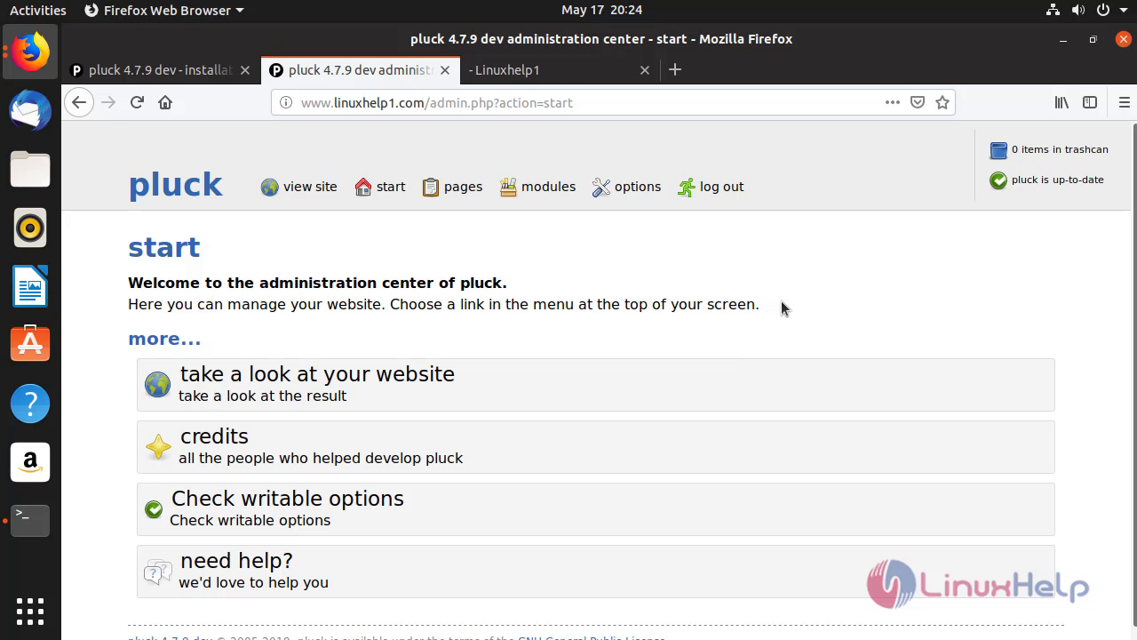Click globe icon beside take a look
This screenshot has height=640, width=1137.
[157, 385]
